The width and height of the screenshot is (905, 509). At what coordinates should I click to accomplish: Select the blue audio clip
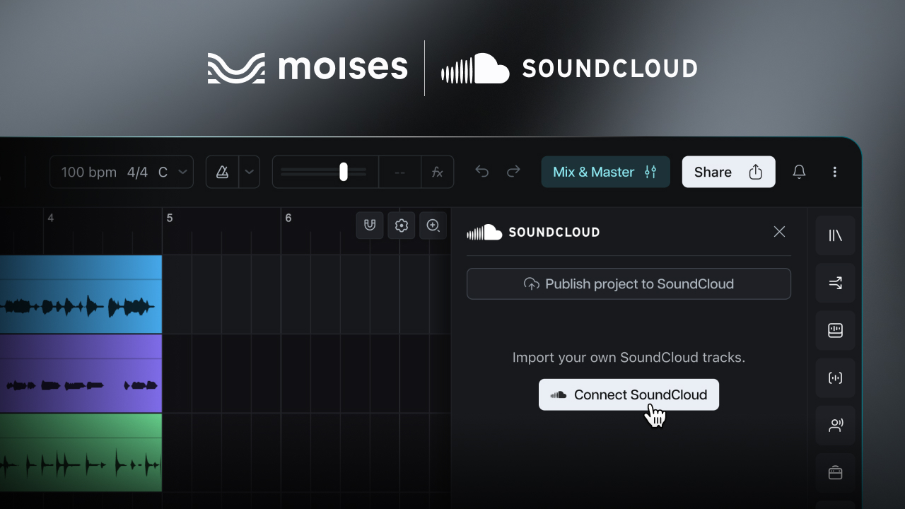[x=81, y=294]
